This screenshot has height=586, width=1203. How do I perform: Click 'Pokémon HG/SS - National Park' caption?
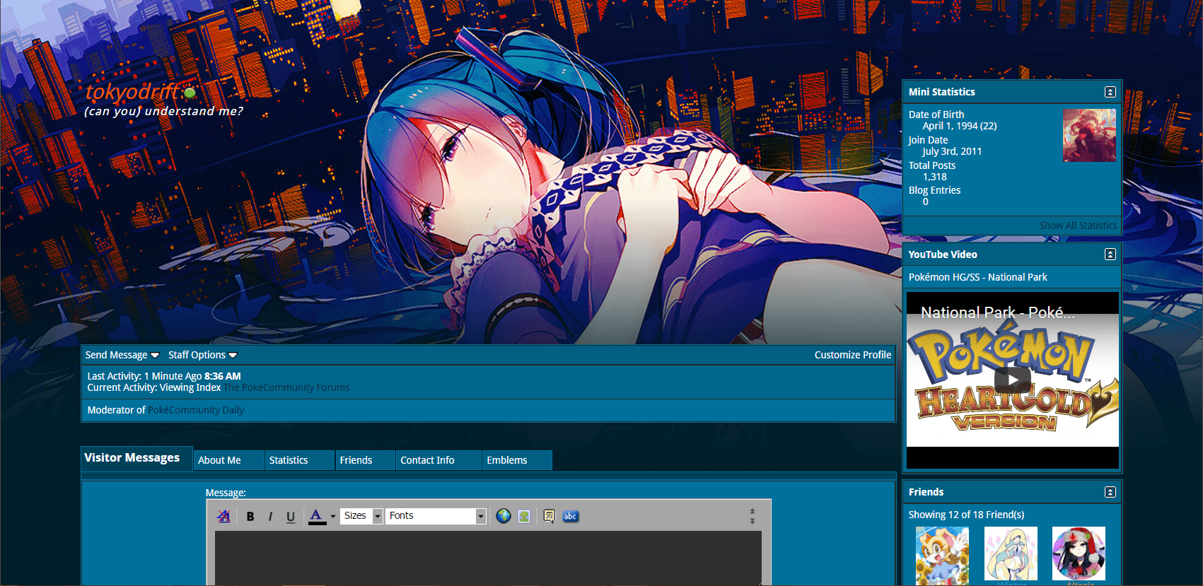click(977, 277)
